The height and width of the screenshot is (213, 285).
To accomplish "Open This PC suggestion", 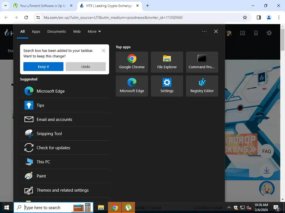I will click(65, 162).
